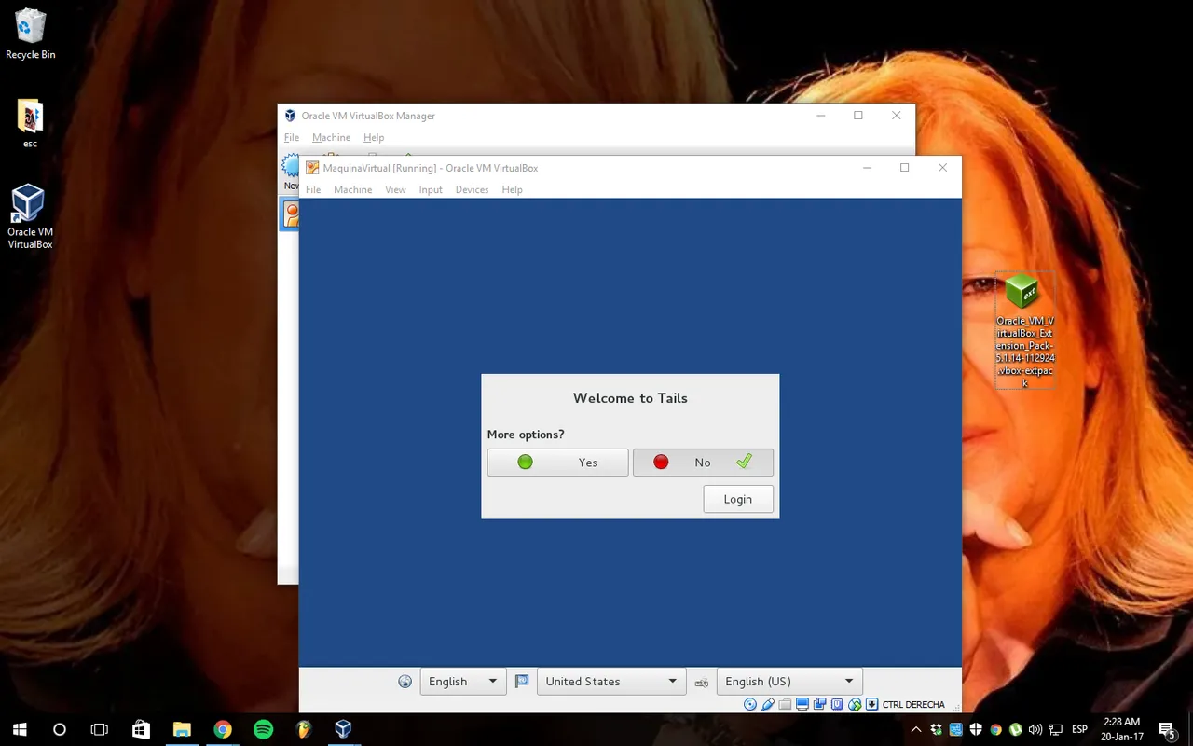Choose No for more options
This screenshot has width=1193, height=746.
tap(703, 463)
